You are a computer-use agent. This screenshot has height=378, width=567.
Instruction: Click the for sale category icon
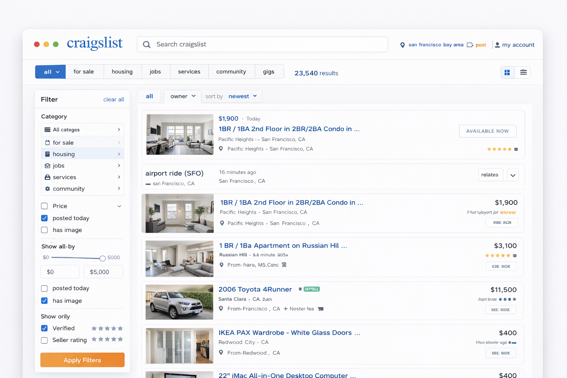[x=48, y=142]
